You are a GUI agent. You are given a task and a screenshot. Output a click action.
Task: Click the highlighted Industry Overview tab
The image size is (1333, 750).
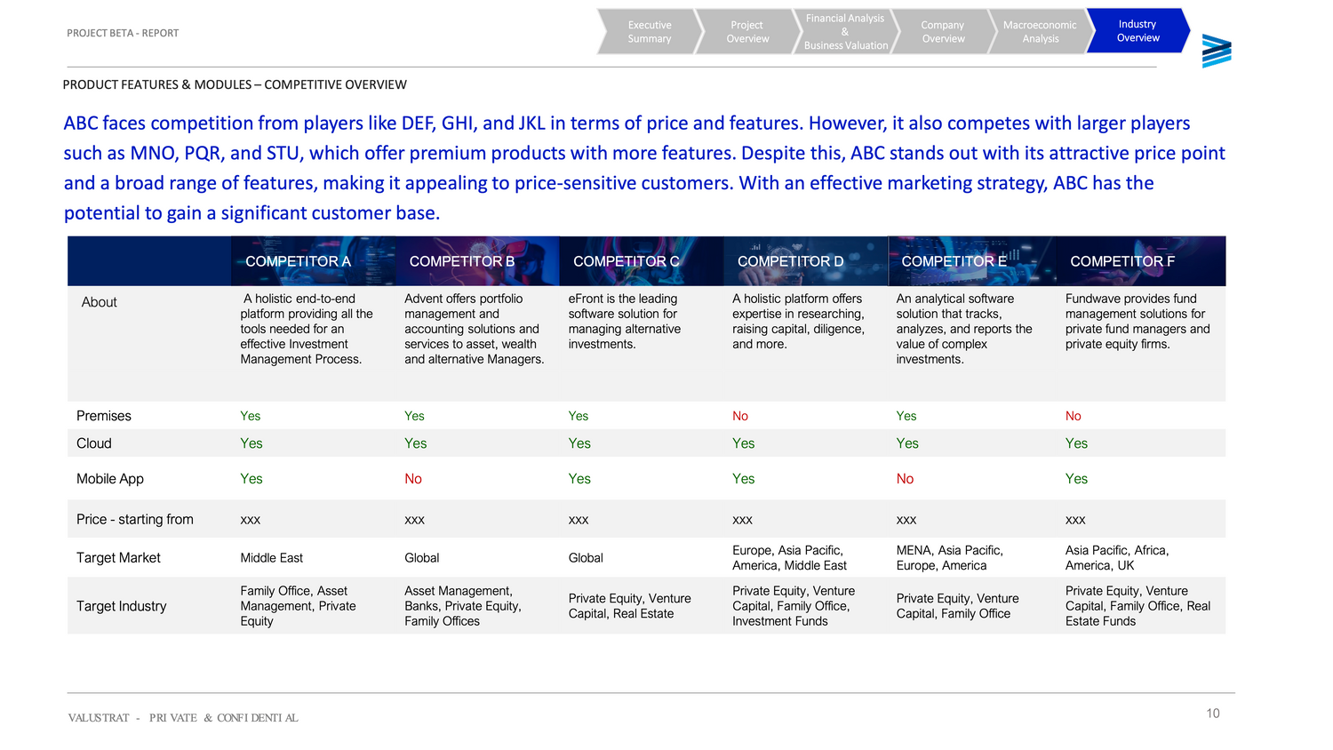tap(1137, 31)
